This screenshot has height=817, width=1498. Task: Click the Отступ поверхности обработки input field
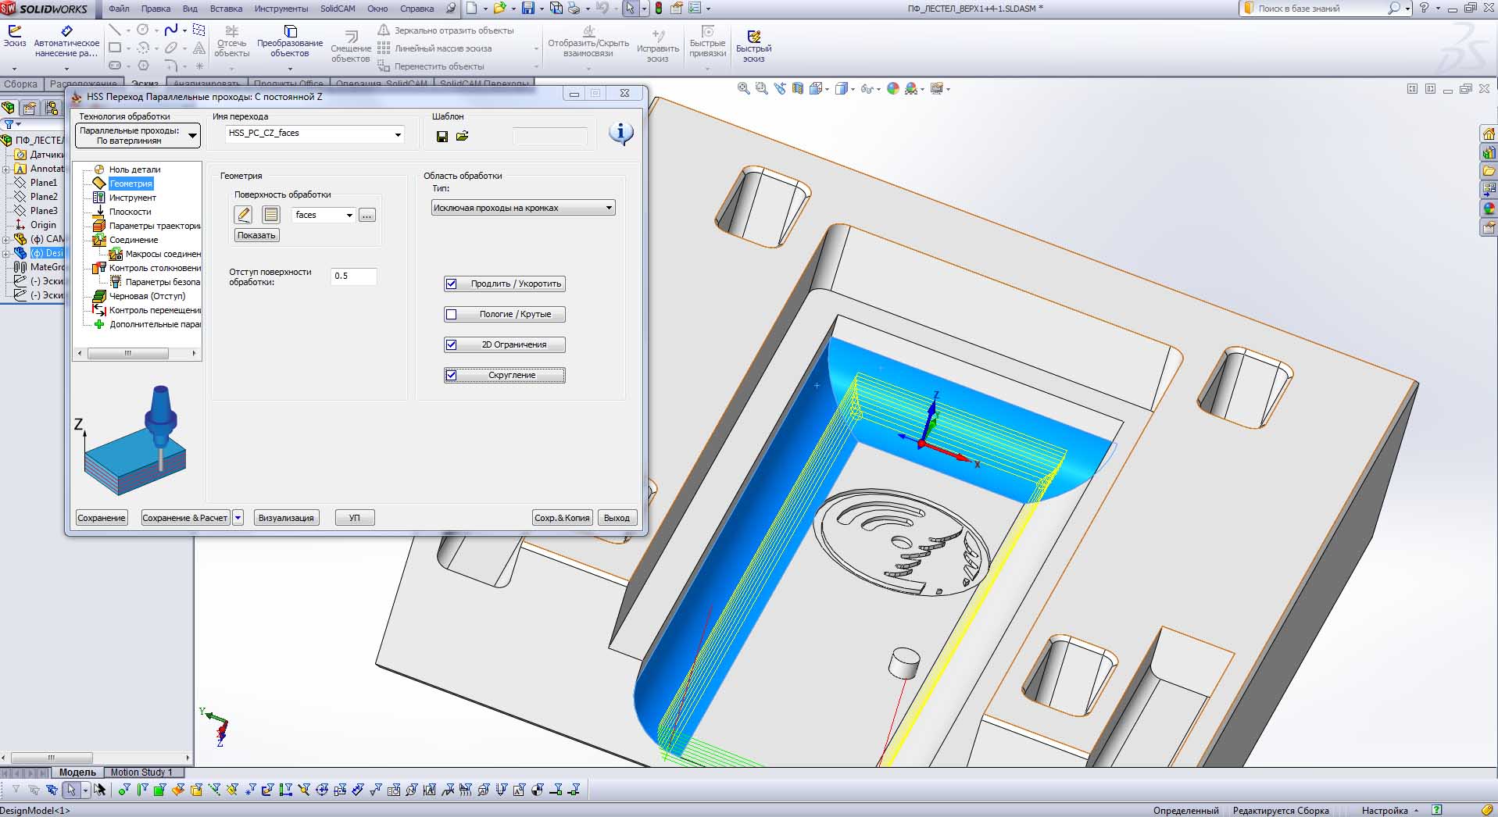pyautogui.click(x=355, y=276)
